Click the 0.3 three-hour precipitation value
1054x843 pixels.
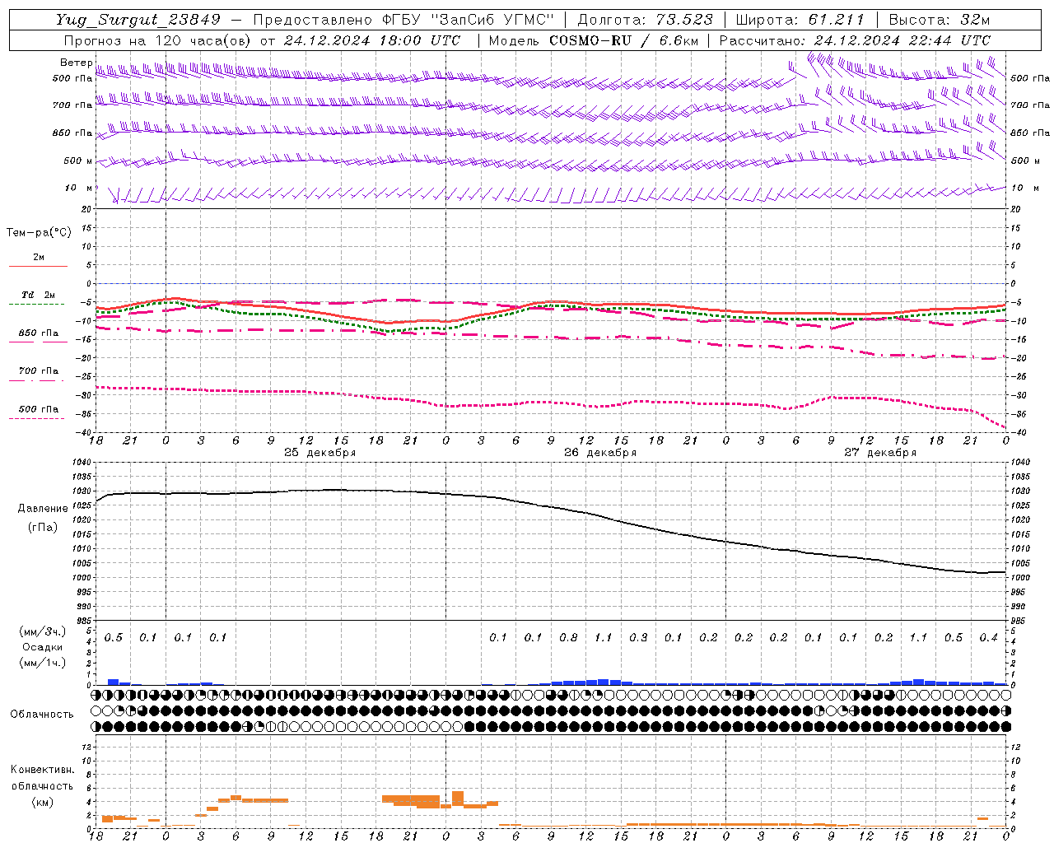(638, 637)
